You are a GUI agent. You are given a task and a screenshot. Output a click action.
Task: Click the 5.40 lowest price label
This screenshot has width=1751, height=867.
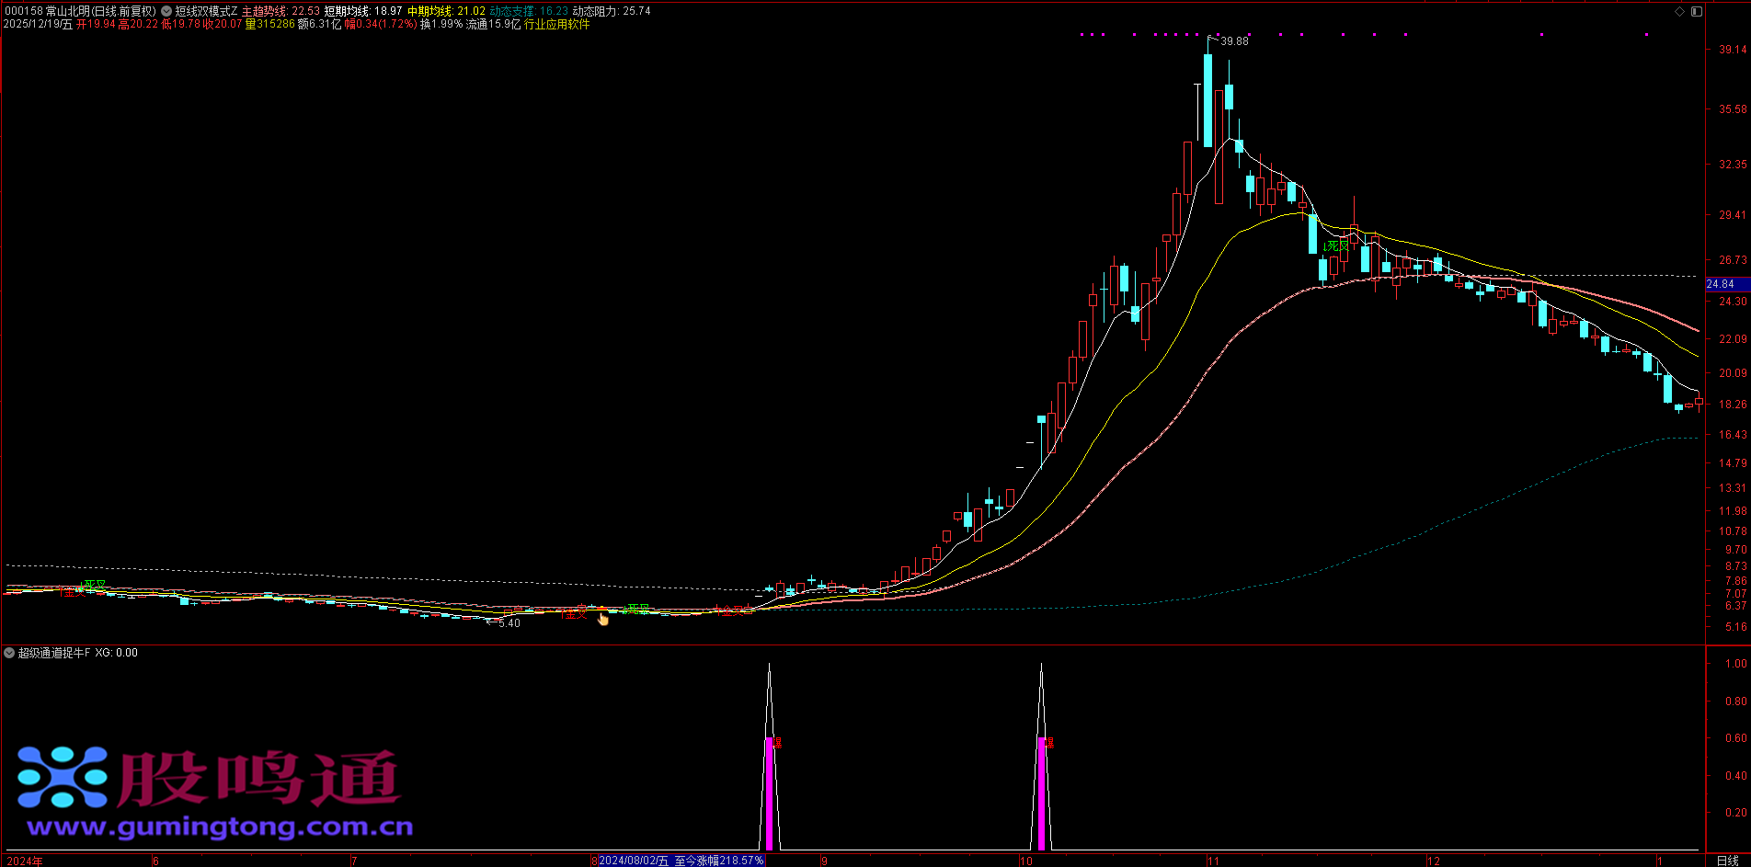coord(509,623)
